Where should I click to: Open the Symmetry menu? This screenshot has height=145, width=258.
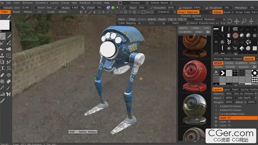click(41, 3)
